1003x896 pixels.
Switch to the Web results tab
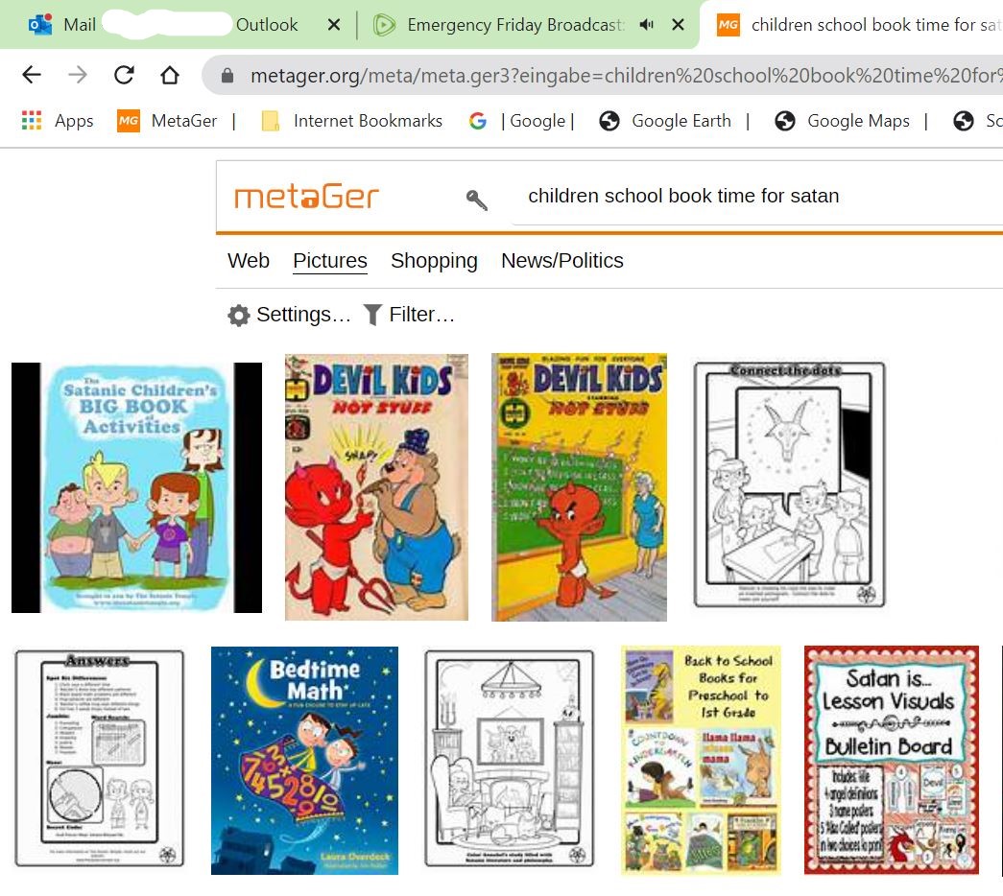tap(249, 260)
